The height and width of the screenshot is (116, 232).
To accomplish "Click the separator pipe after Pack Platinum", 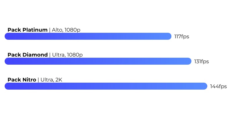I will click(50, 30).
